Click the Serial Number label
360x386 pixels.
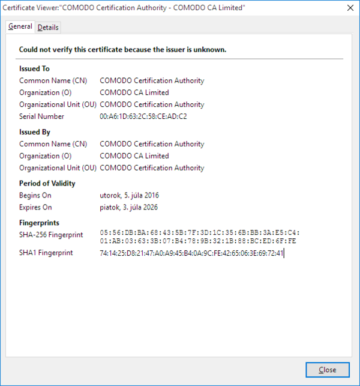41,116
